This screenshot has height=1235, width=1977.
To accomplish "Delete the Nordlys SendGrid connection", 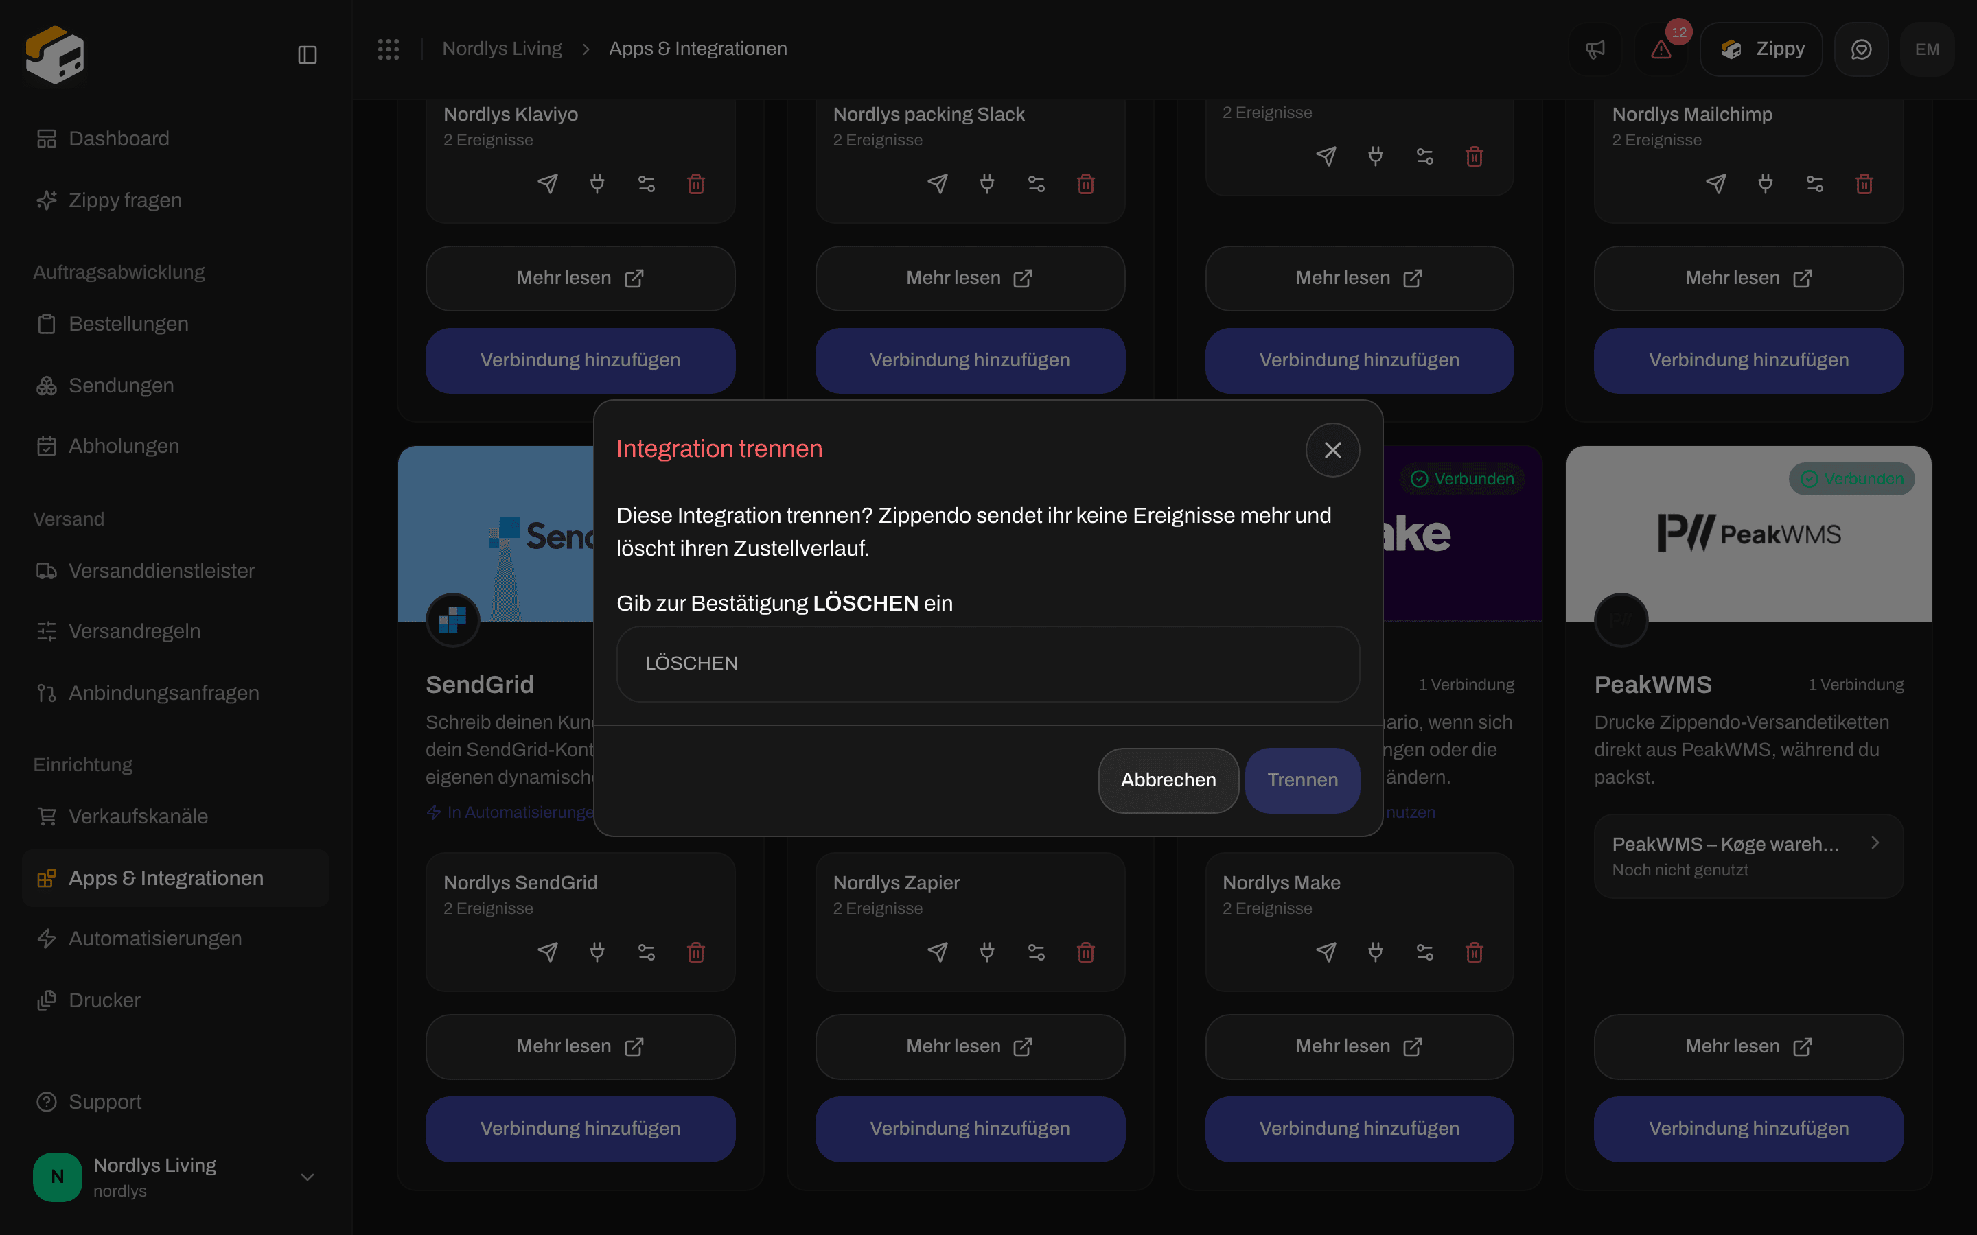I will [x=696, y=952].
